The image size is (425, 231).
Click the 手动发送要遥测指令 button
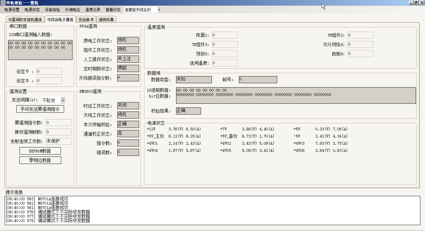pyautogui.click(x=40, y=109)
